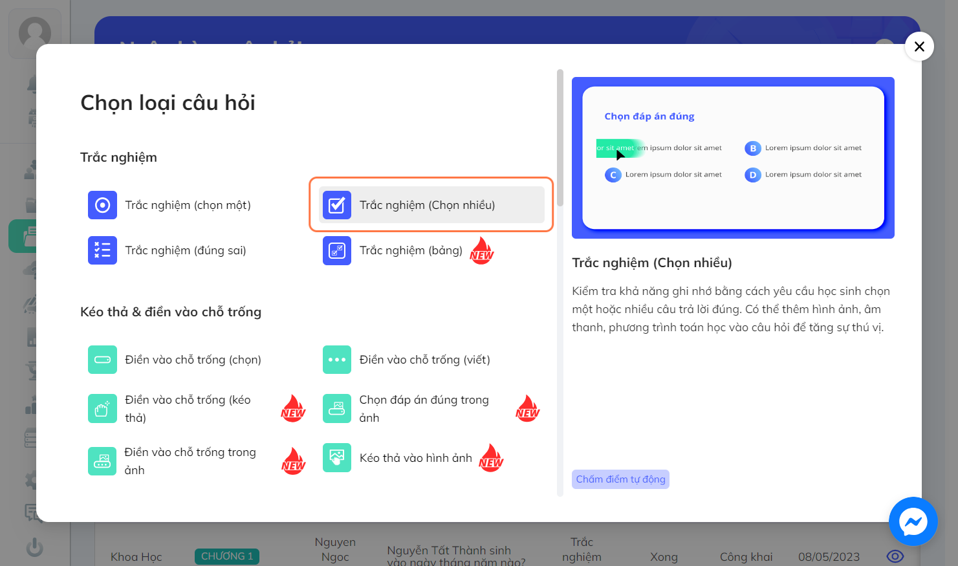This screenshot has height=566, width=958.
Task: Click the drag-and-drop fill blank hand icon
Action: [102, 409]
